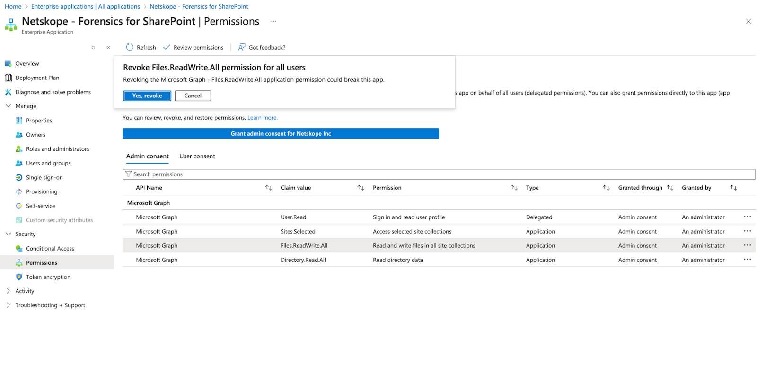This screenshot has height=365, width=757.
Task: Collapse the Security section
Action: [8, 234]
